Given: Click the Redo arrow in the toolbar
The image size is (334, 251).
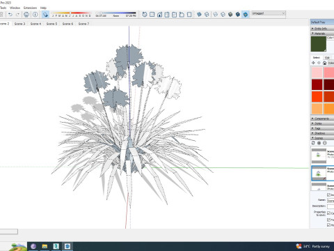Looking at the screenshot, I should pyautogui.click(x=17, y=15).
